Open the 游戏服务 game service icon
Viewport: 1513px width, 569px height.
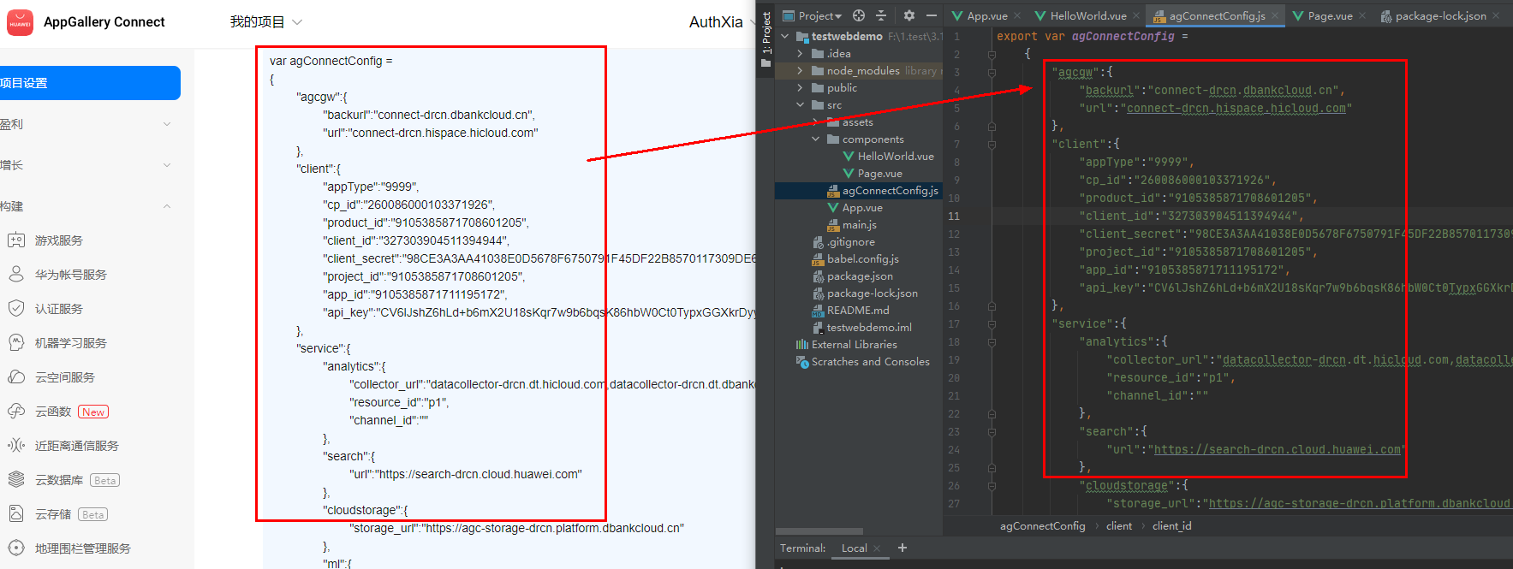pyautogui.click(x=16, y=240)
